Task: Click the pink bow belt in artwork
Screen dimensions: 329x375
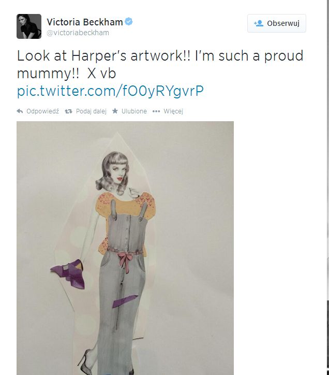Action: pos(125,256)
